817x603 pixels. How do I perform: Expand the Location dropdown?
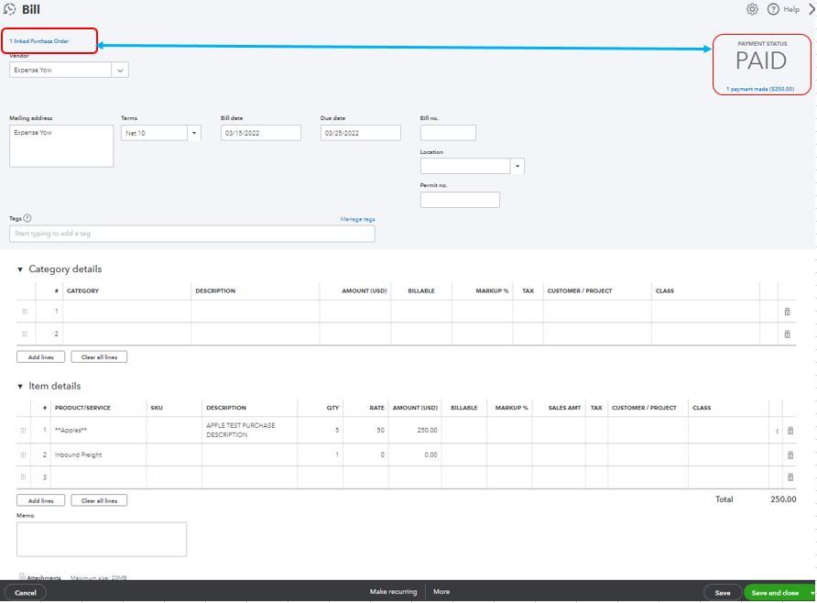click(517, 166)
